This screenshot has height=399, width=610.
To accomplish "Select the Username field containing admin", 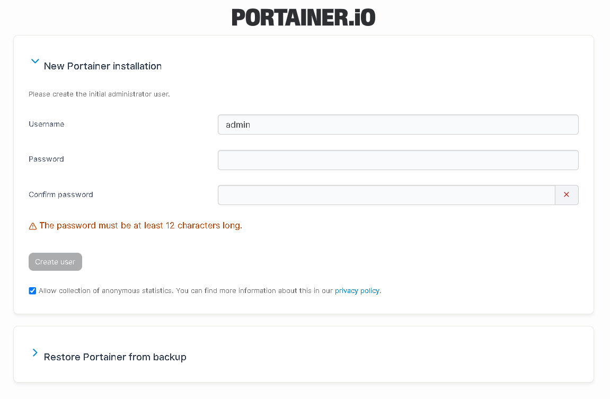I will click(x=397, y=124).
